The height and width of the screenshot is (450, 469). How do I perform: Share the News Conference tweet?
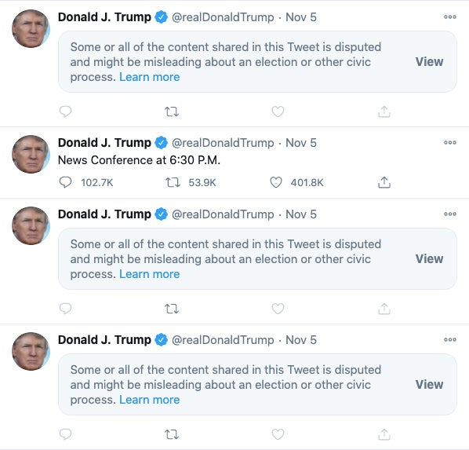click(x=384, y=182)
